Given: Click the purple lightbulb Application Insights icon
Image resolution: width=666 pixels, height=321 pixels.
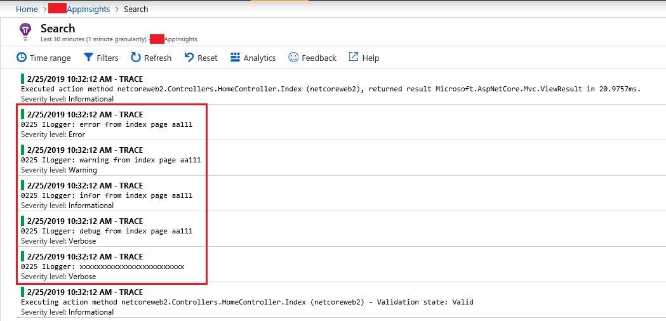Looking at the screenshot, I should click(x=25, y=32).
